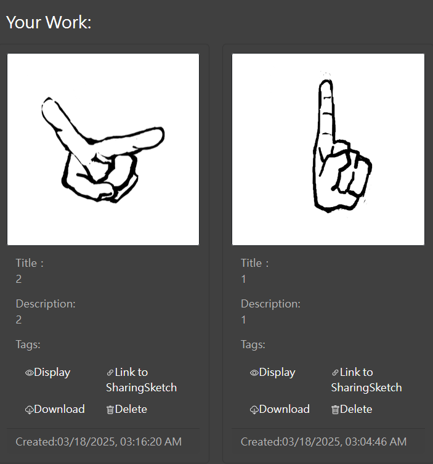Click the trash can icon for sketch 2
Screen dimensions: 433x464
[110, 410]
